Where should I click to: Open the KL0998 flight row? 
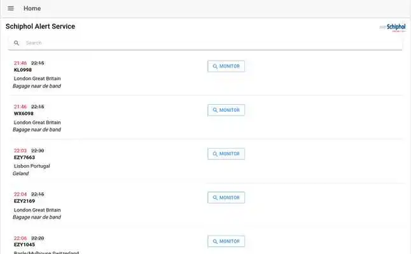(207, 74)
